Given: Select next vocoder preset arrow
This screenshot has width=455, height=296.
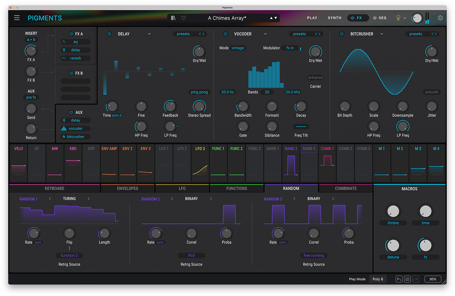Looking at the screenshot, I should pos(320,34).
